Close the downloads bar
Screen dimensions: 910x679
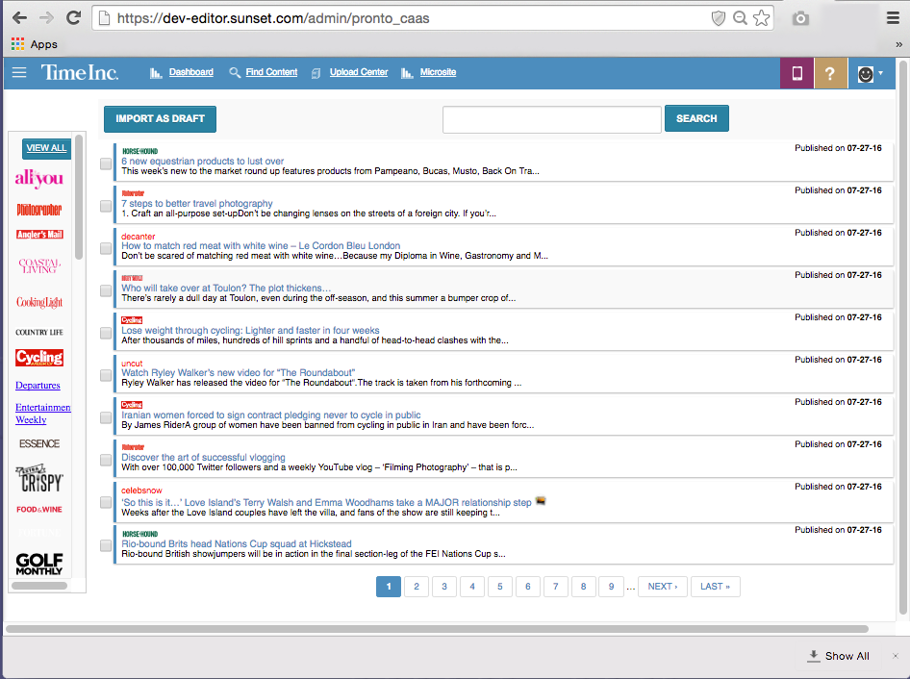tap(895, 656)
